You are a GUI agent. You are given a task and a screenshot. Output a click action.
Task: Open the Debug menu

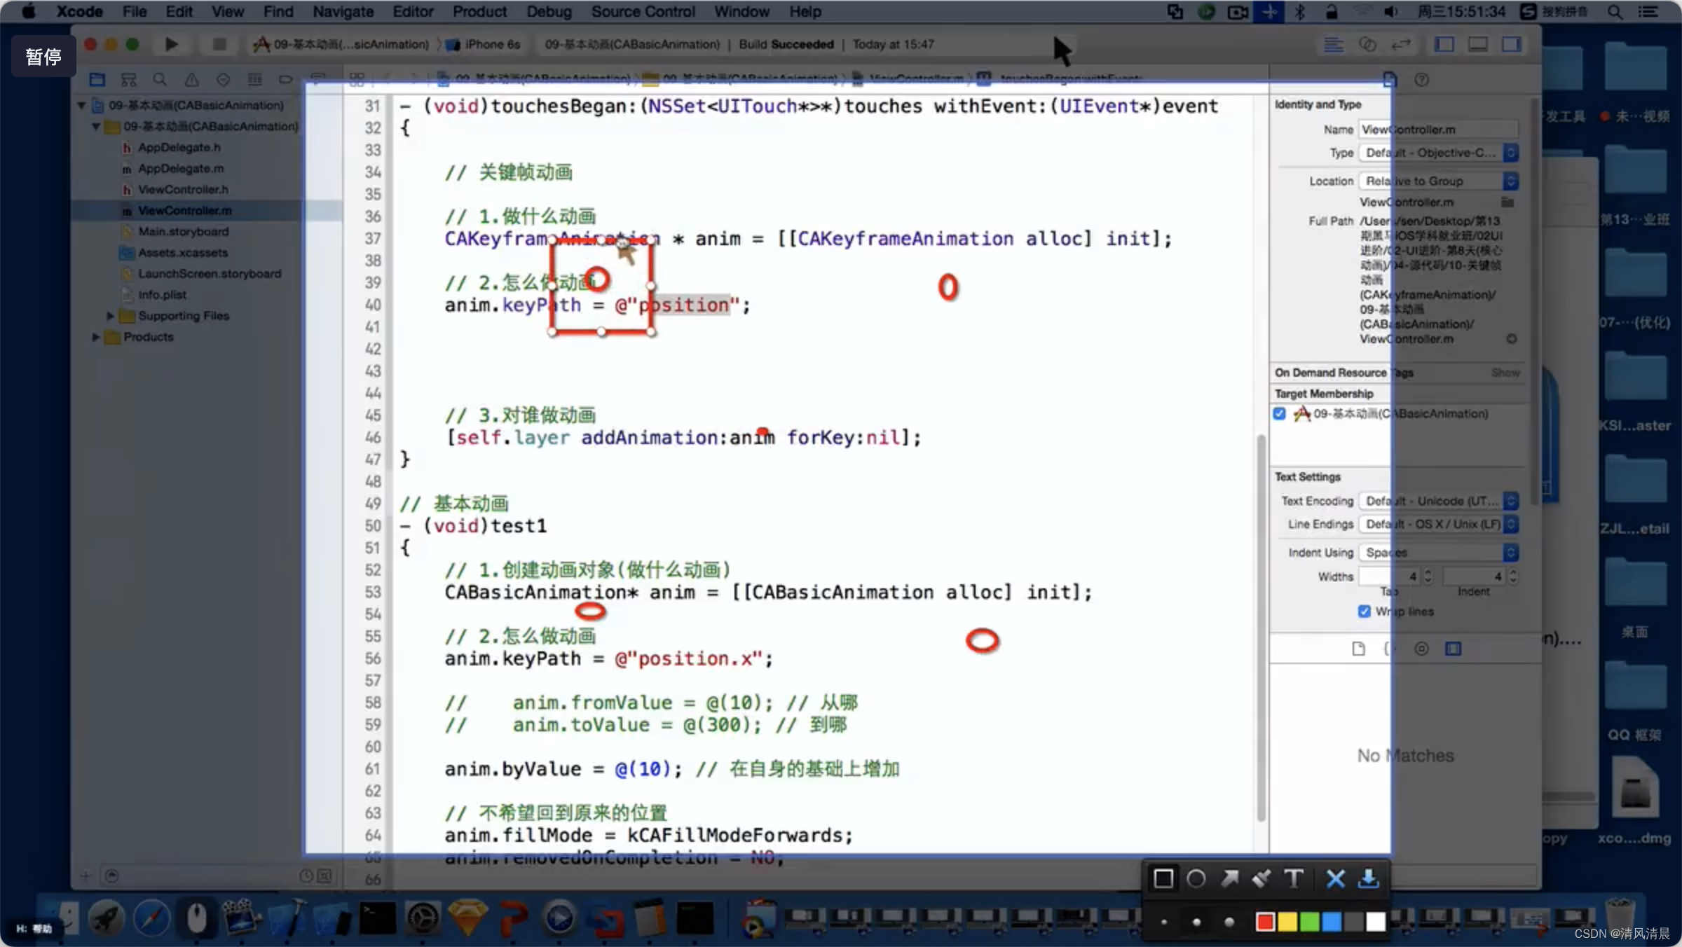549,11
